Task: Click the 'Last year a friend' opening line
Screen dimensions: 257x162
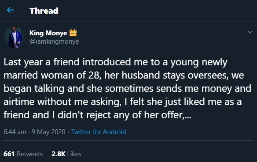Action: pyautogui.click(x=41, y=62)
